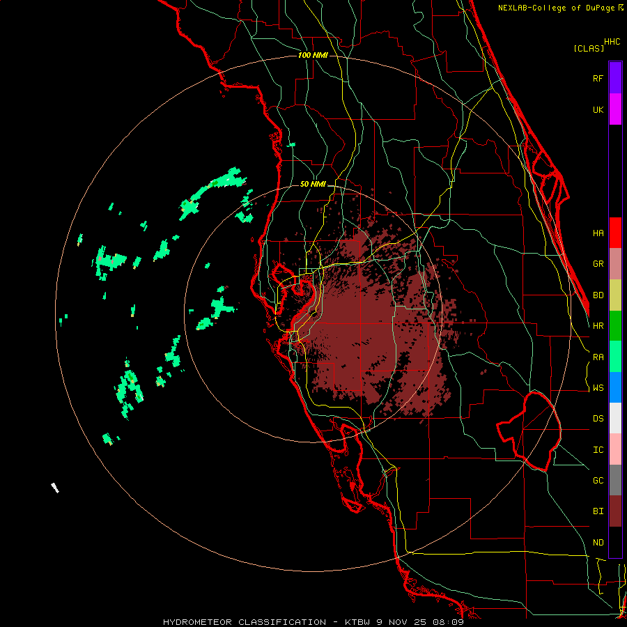Click the DS legend label

598,419
